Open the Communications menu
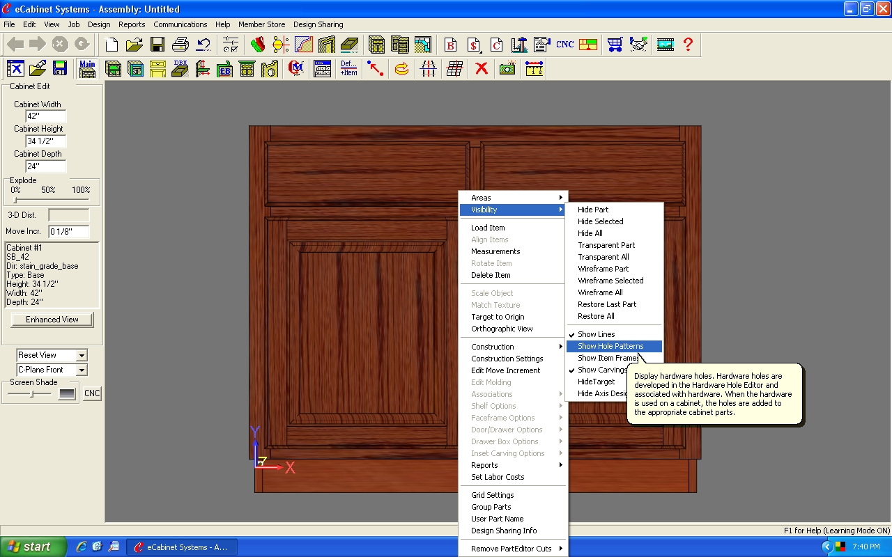This screenshot has height=557, width=892. tap(180, 24)
